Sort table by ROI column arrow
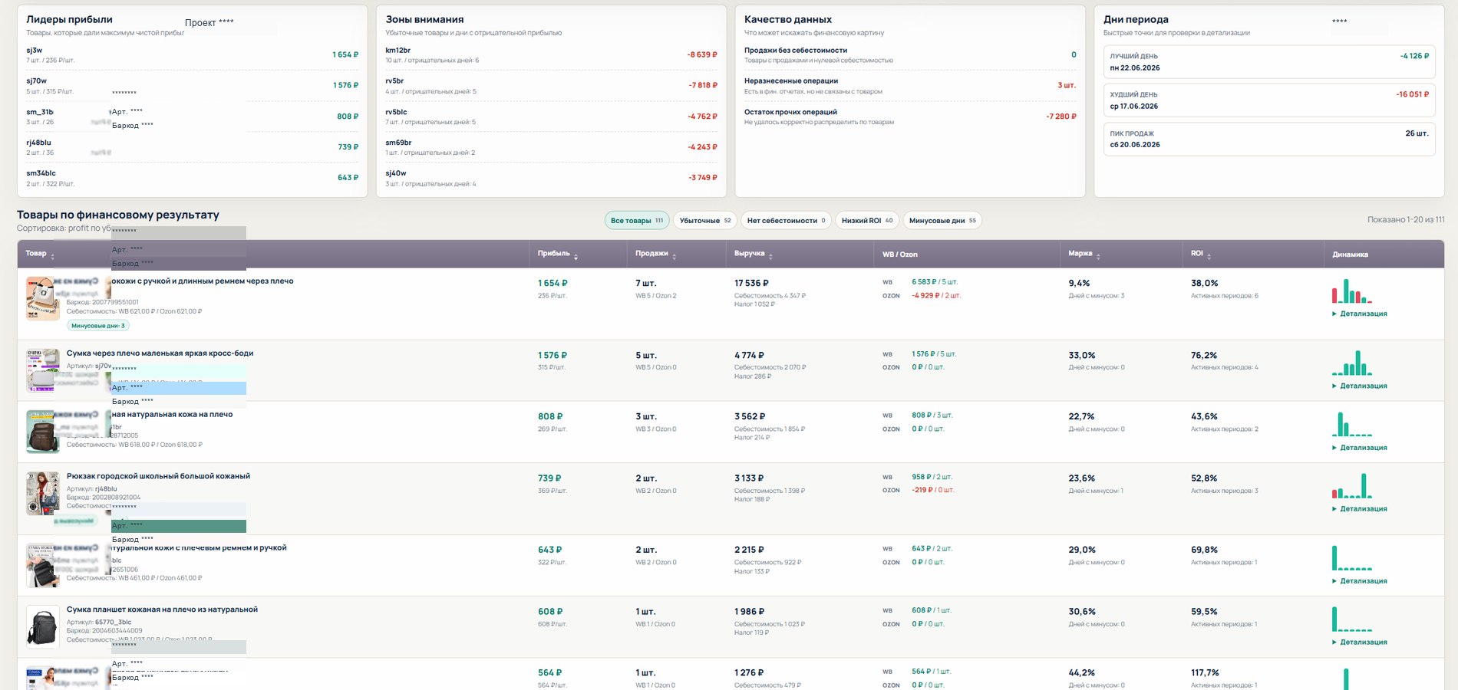 tap(1209, 257)
